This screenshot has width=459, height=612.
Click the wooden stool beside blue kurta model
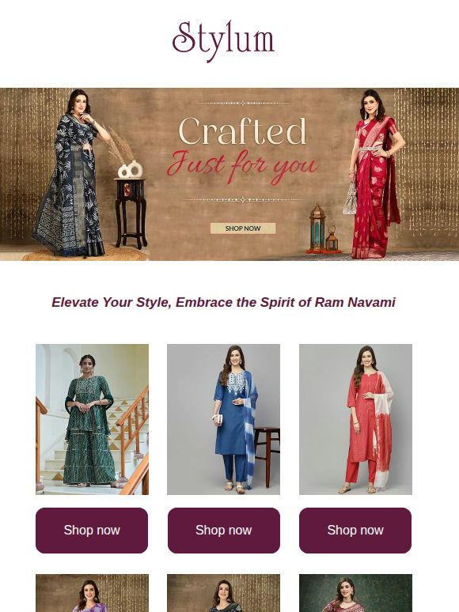coord(267,455)
